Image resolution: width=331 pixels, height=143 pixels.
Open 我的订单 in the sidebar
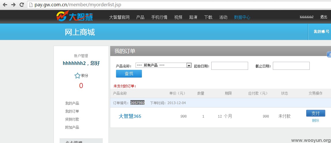click(72, 111)
